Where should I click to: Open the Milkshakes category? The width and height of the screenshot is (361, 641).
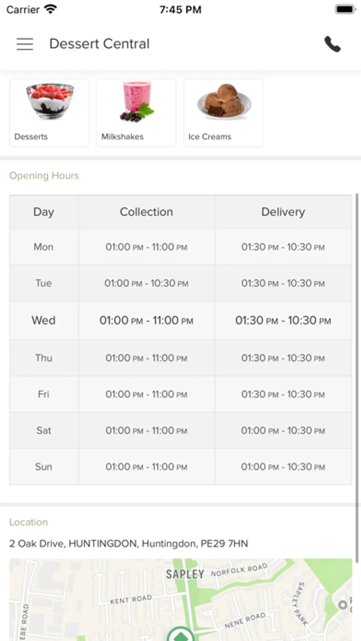[136, 113]
